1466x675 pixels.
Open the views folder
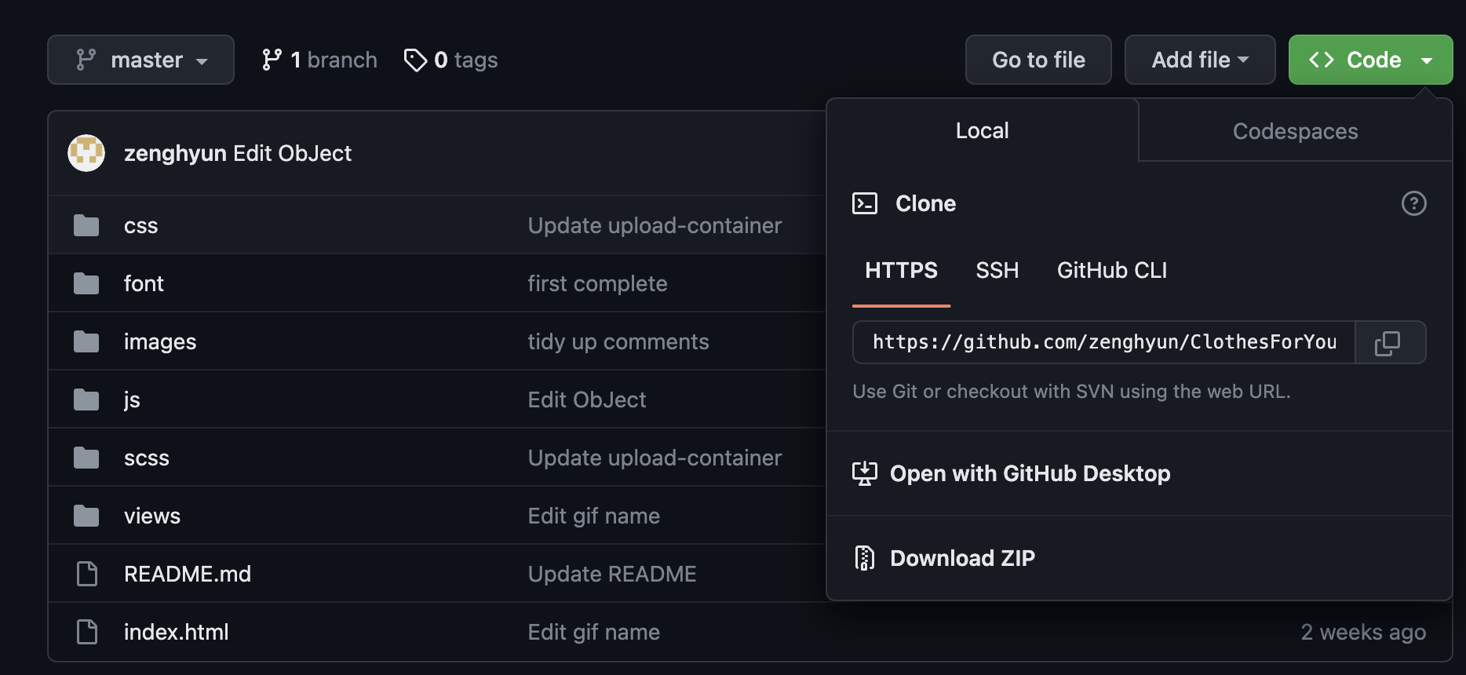coord(152,516)
